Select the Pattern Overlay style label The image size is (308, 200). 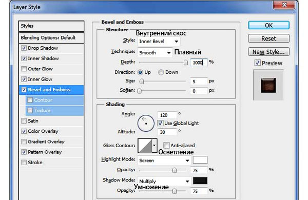click(45, 152)
